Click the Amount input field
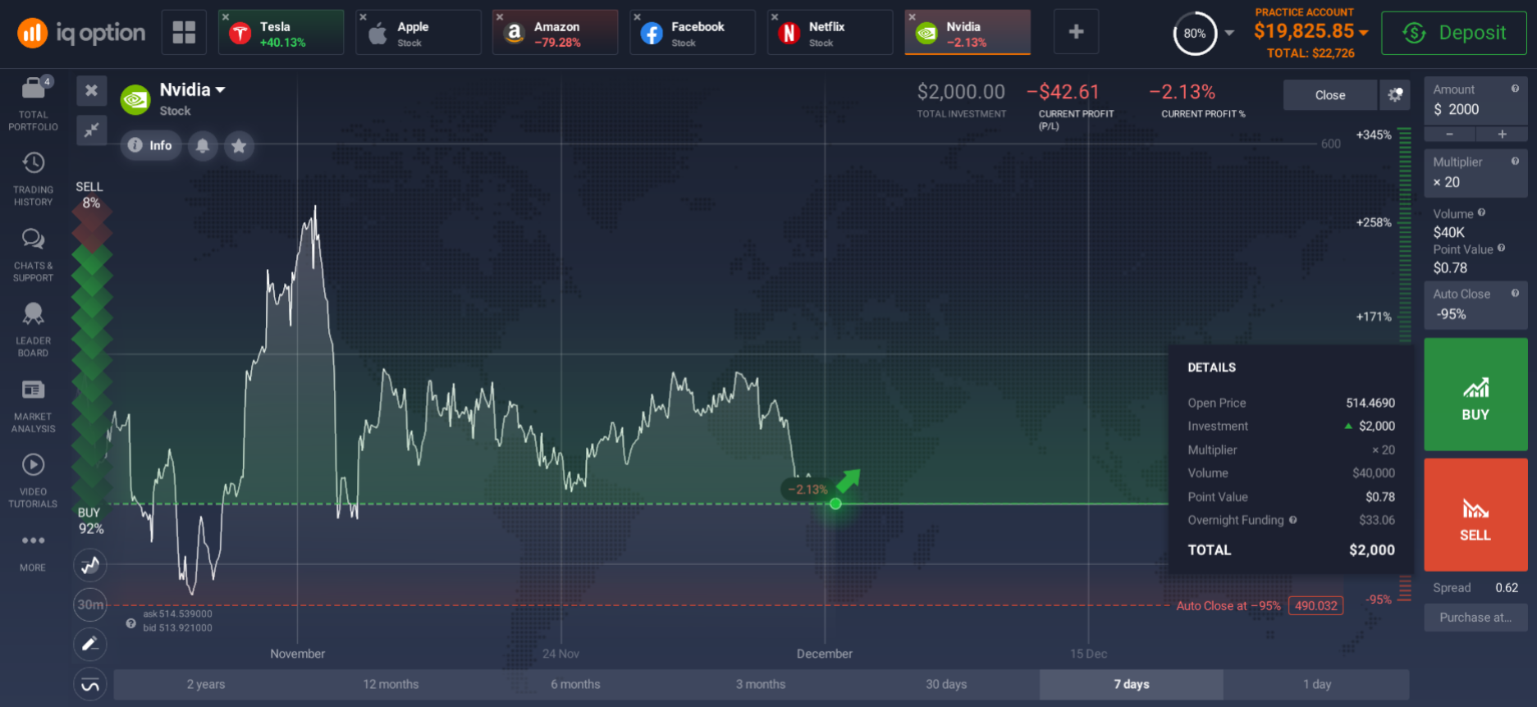The height and width of the screenshot is (707, 1537). click(1475, 101)
